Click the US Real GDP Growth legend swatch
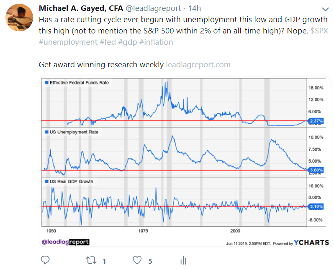 [46, 181]
